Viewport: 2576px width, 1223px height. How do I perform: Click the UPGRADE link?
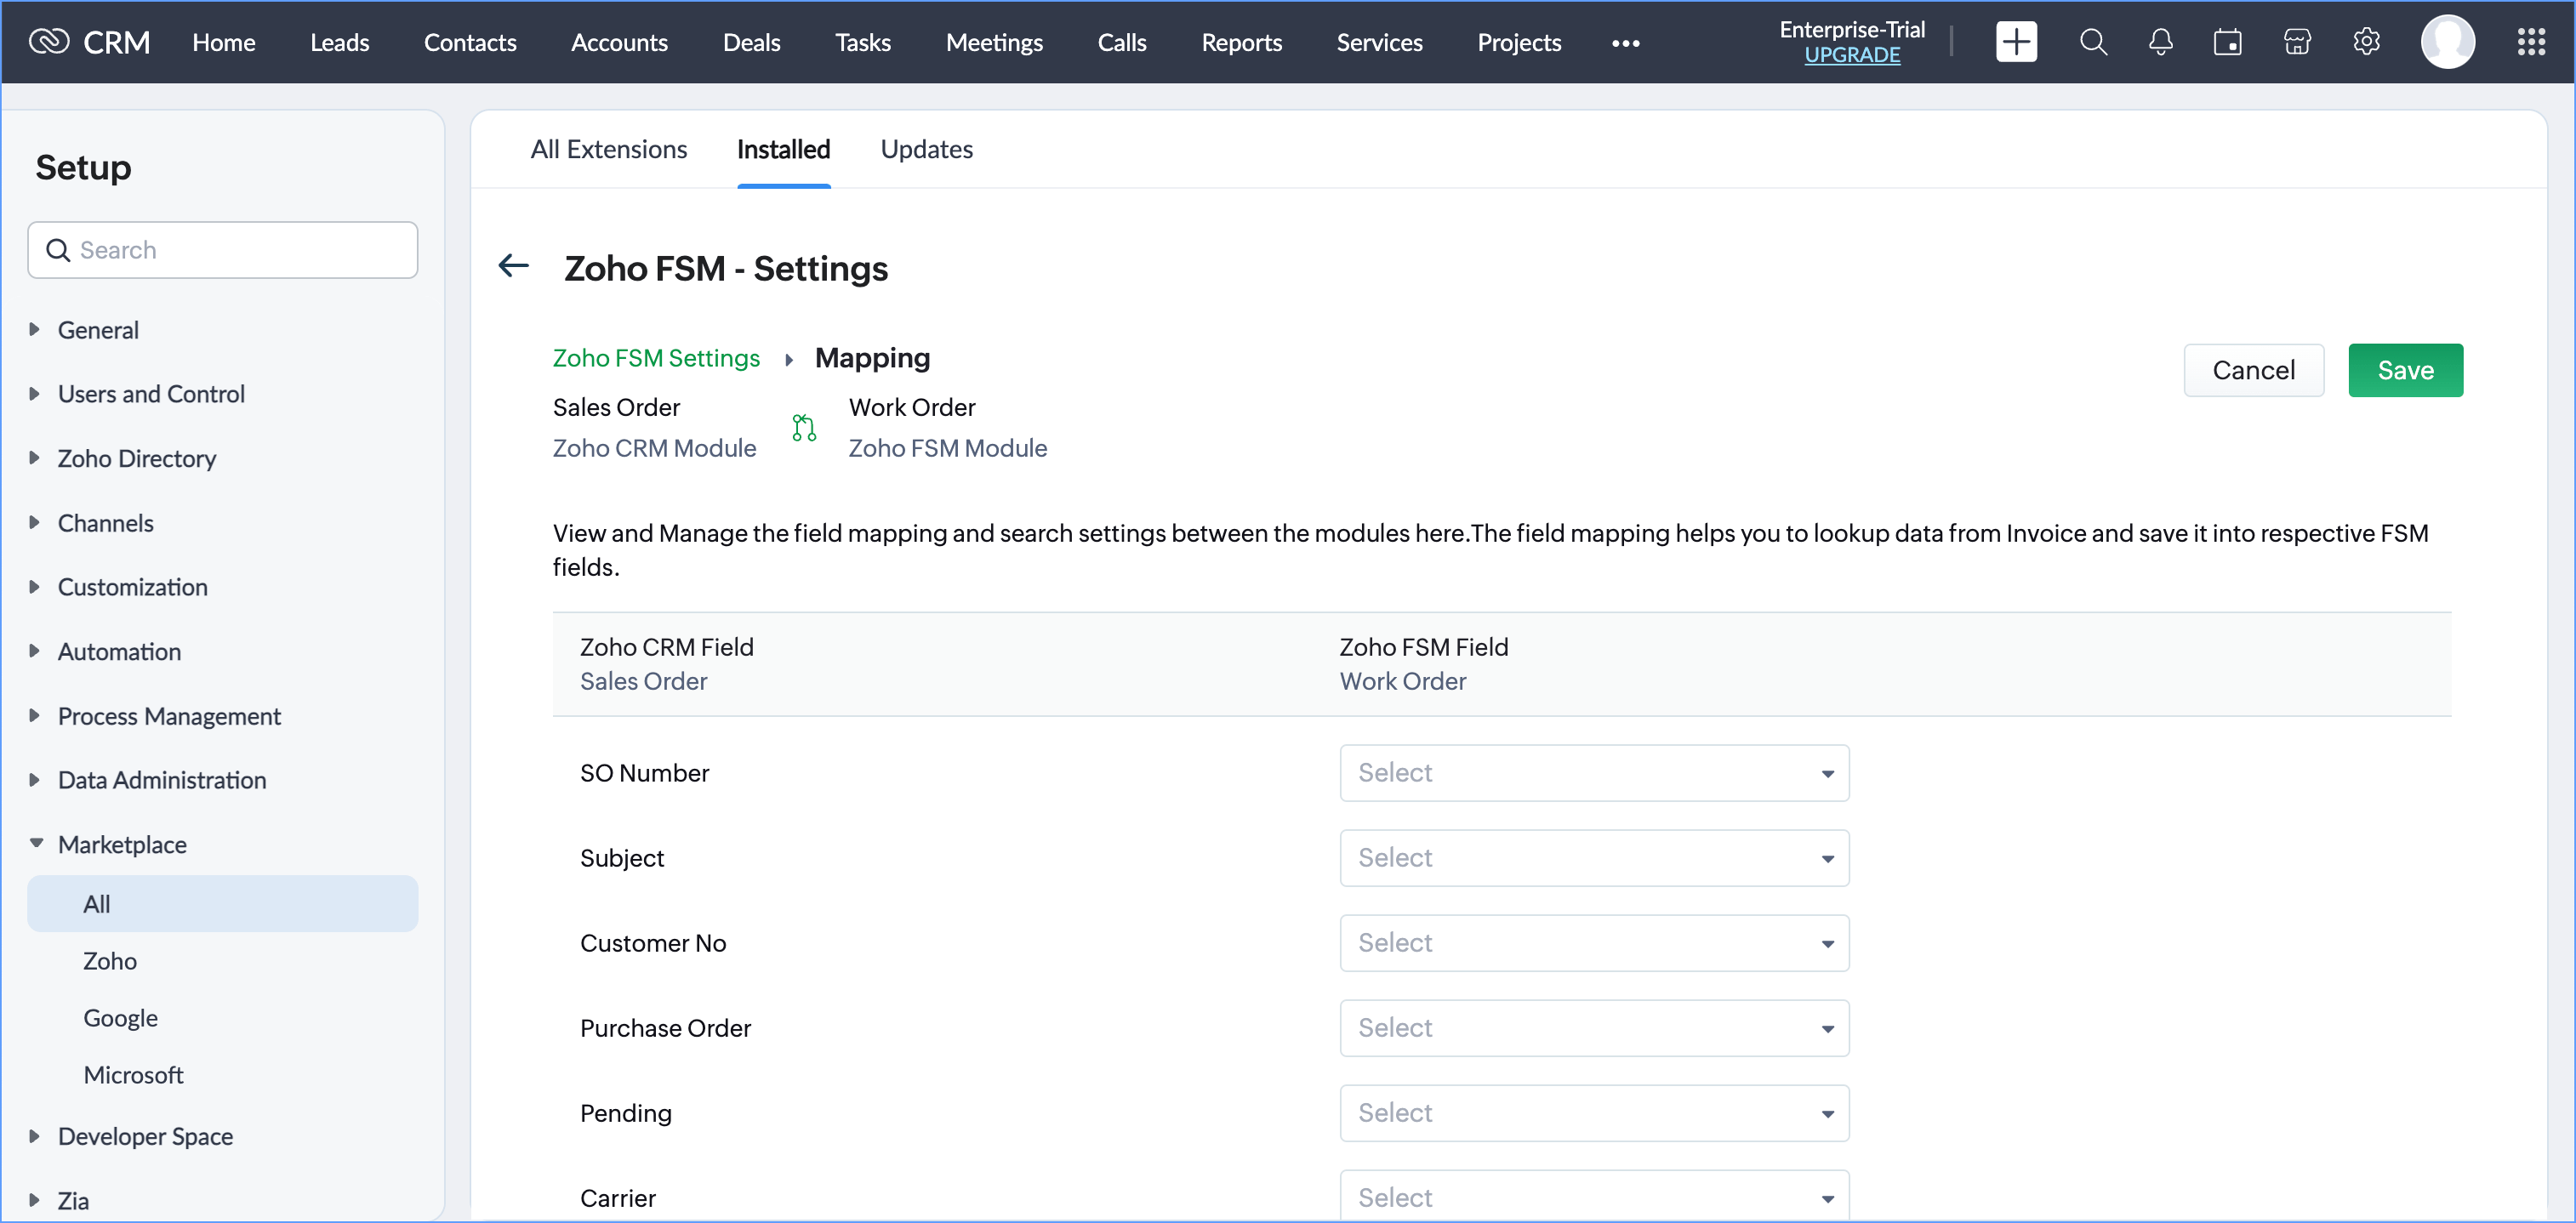[1851, 56]
